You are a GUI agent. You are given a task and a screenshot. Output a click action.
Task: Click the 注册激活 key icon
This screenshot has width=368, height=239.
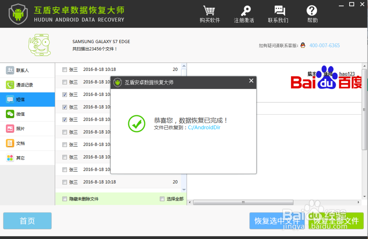pyautogui.click(x=244, y=10)
